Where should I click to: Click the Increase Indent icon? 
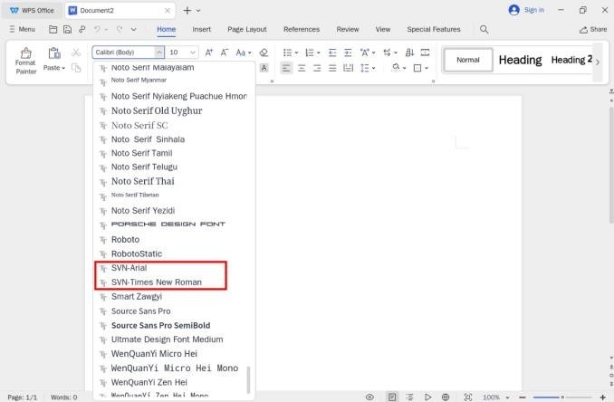pos(348,53)
